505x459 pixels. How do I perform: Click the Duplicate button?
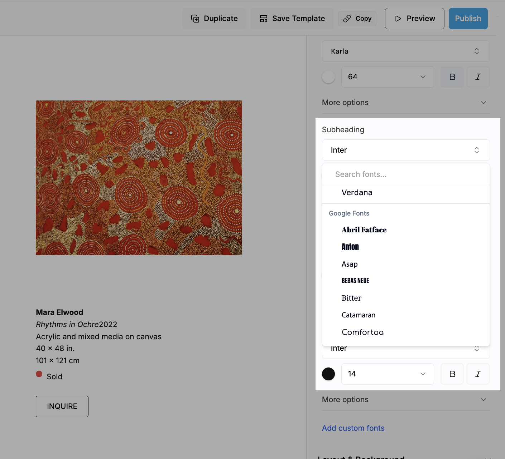[x=214, y=19]
